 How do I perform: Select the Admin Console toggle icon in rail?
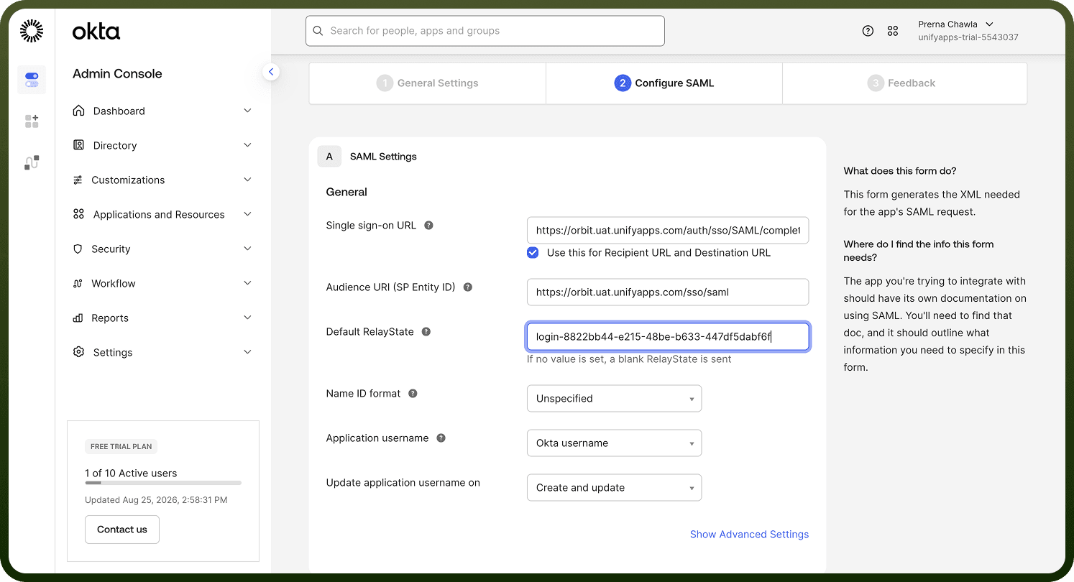pos(32,79)
